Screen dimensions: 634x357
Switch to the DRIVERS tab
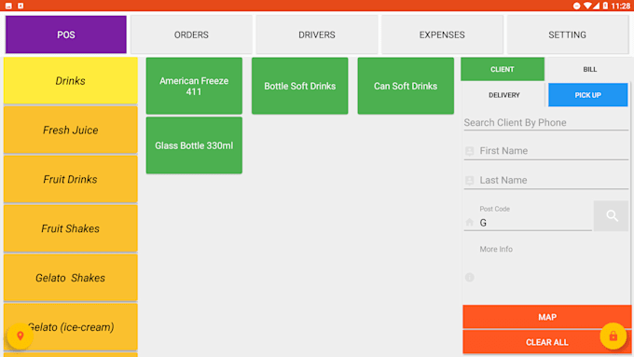(x=317, y=34)
